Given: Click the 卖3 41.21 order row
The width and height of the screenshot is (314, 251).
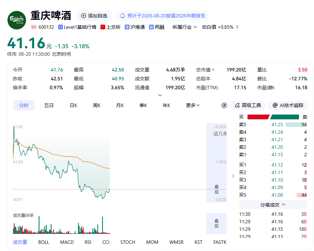Looking at the screenshot, I should (273, 140).
